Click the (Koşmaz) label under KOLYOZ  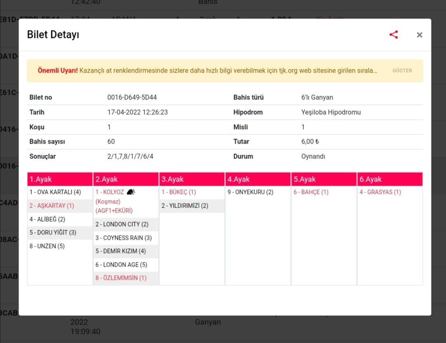point(108,201)
